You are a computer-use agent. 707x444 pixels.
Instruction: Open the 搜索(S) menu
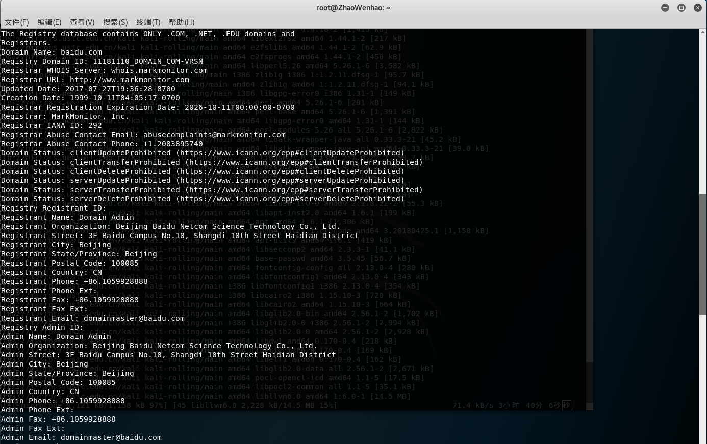115,22
